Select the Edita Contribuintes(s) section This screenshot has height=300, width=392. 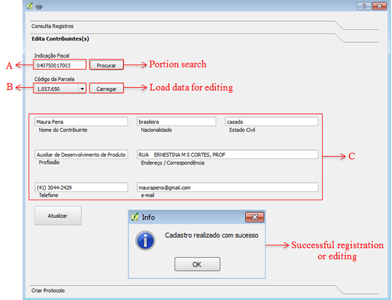(x=60, y=39)
